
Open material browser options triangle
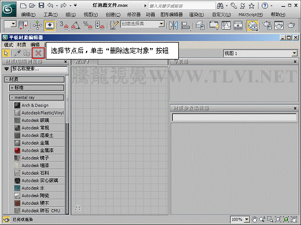[x=7, y=69]
